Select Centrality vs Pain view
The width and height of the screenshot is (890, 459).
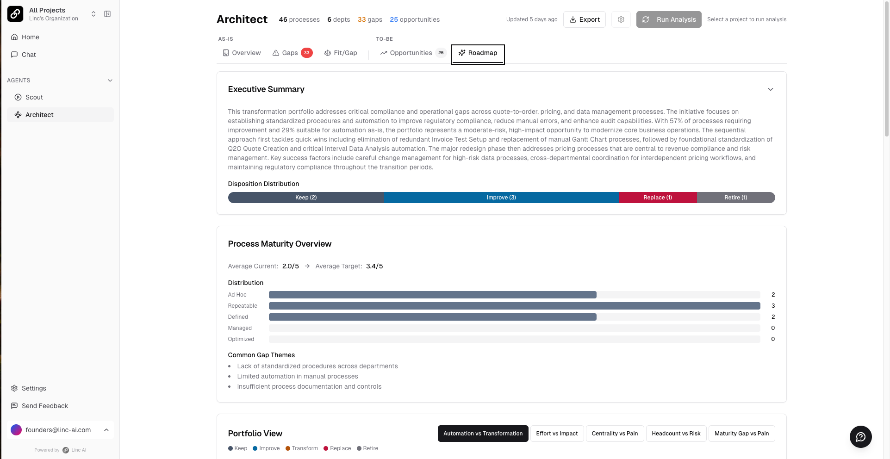point(615,434)
